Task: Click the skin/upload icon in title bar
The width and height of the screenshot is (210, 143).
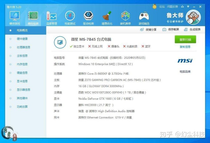Action: click(x=182, y=6)
